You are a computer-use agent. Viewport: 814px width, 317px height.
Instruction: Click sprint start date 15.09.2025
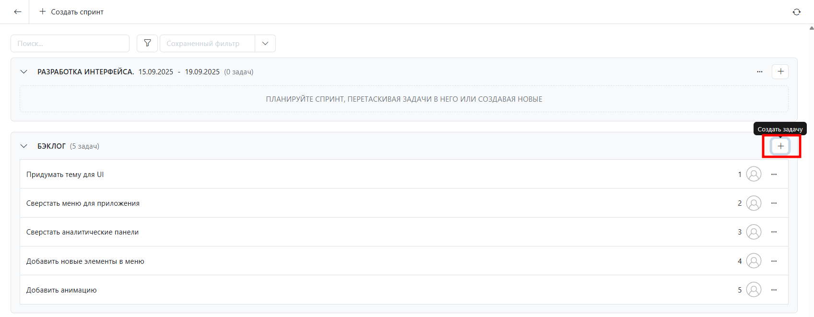coord(156,71)
